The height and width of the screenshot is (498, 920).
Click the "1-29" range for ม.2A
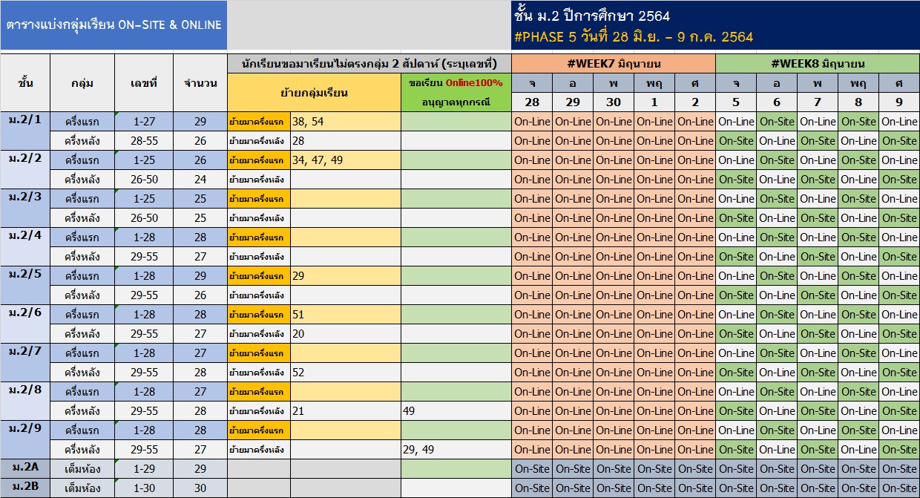(143, 468)
